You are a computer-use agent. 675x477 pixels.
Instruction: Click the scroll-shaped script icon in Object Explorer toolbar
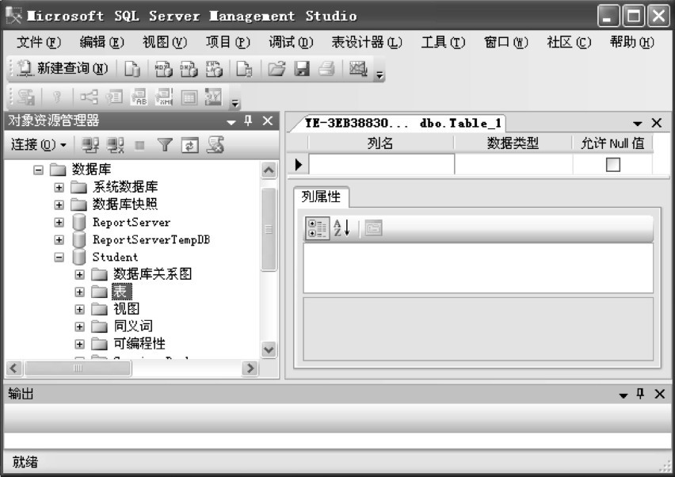(x=215, y=145)
